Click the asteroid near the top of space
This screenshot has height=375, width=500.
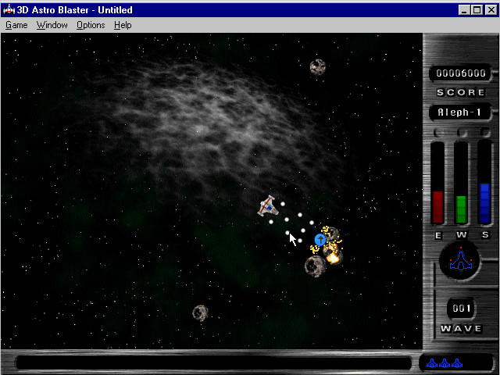click(x=318, y=67)
